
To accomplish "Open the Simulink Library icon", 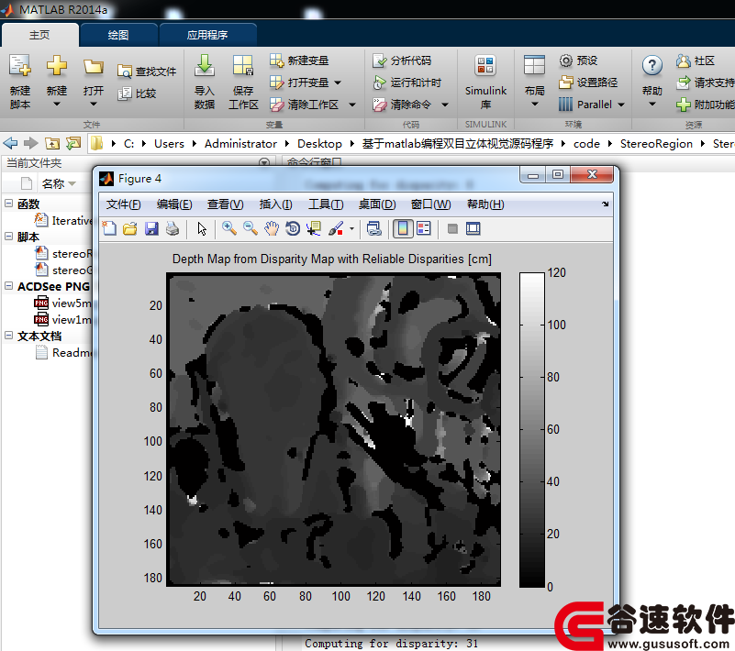I will click(x=485, y=65).
